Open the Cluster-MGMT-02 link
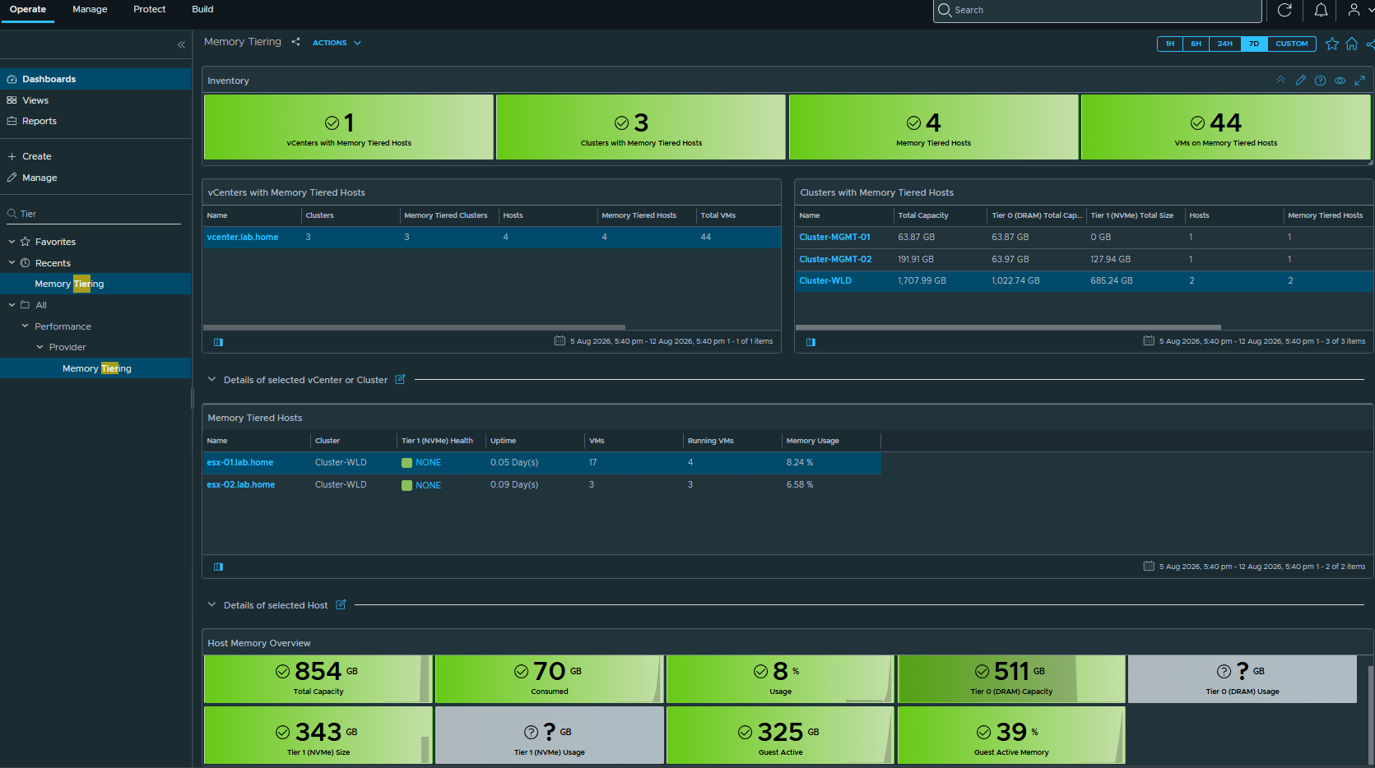The width and height of the screenshot is (1375, 768). click(x=835, y=259)
